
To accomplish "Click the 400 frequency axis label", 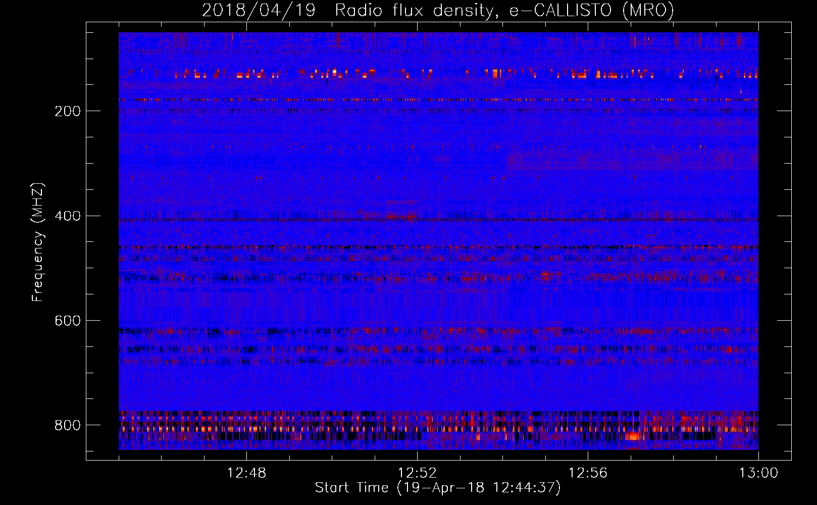I will 67,216.
